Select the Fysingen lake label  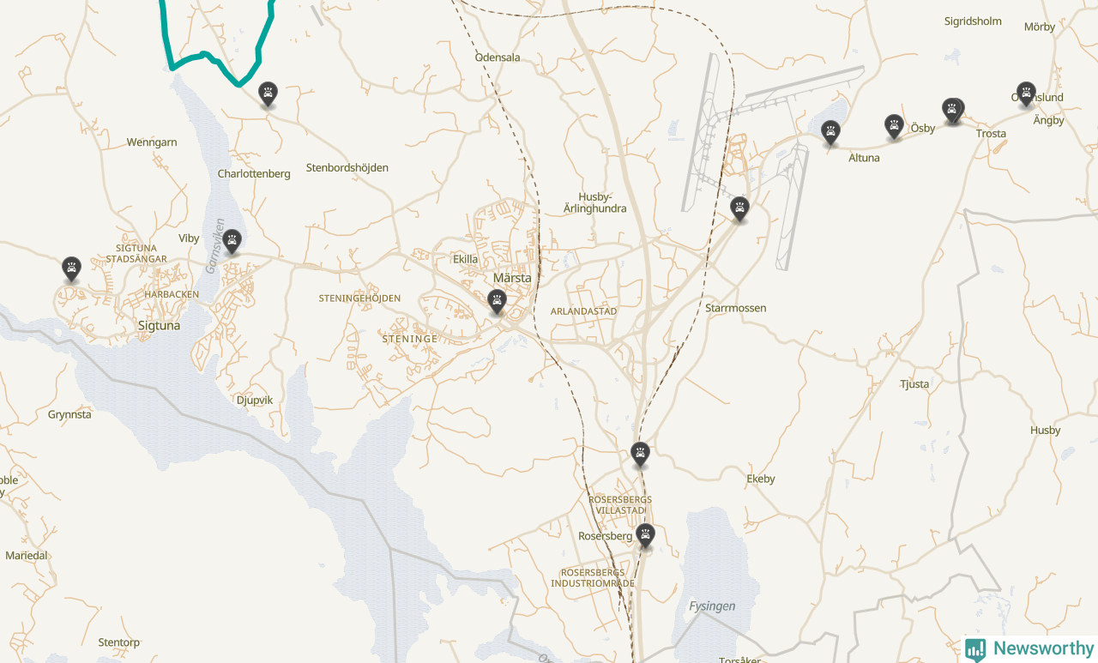pyautogui.click(x=712, y=606)
